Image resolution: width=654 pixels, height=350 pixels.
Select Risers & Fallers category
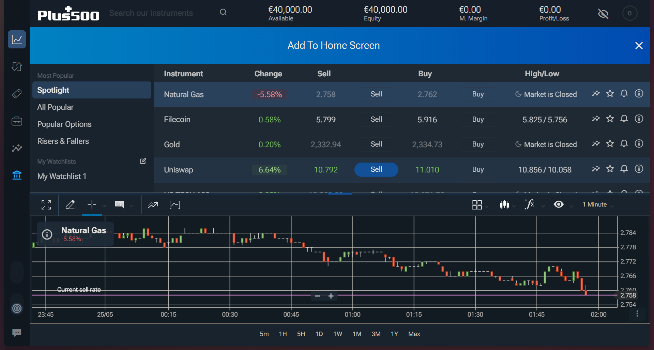[63, 141]
